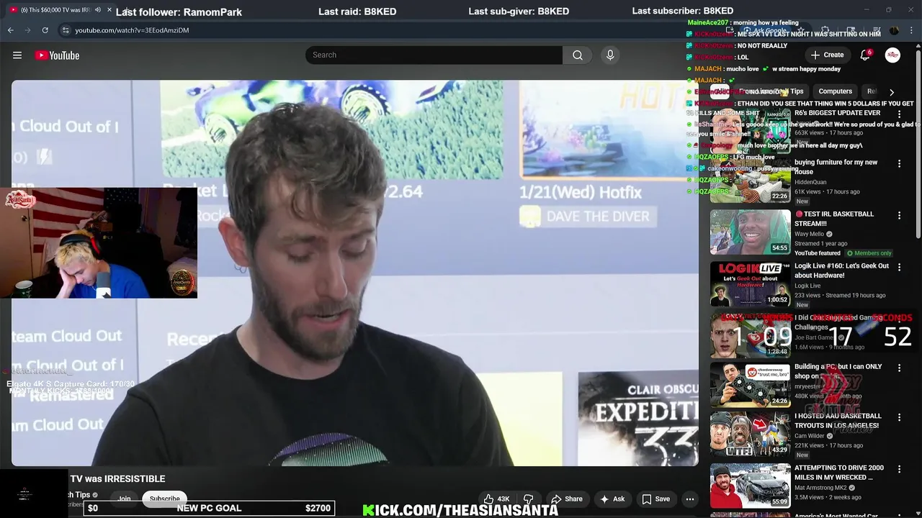
Task: Open buying furniture for new house thumbnail
Action: [x=751, y=180]
